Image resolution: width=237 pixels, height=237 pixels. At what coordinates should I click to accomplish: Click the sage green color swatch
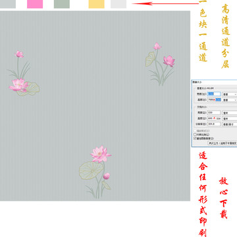[62, 4]
